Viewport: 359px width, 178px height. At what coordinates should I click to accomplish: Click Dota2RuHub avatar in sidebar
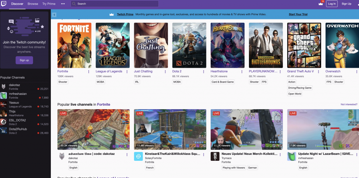tap(4, 131)
